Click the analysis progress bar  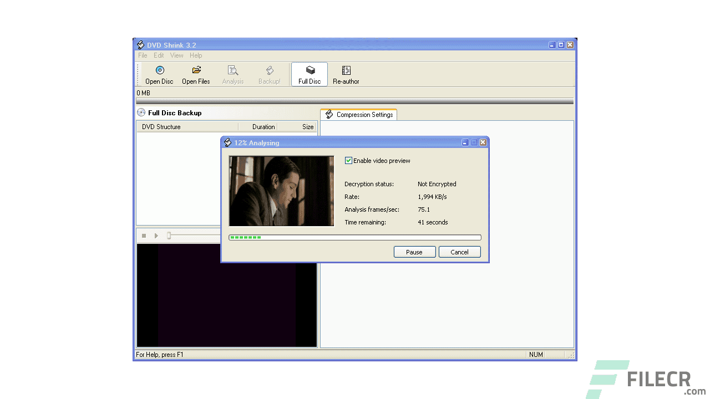coord(355,237)
